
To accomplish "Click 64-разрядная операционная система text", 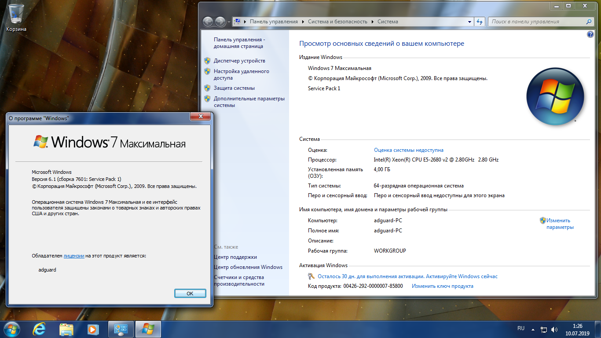I will pyautogui.click(x=419, y=186).
